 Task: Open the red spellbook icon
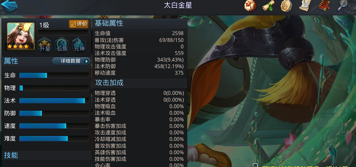point(324,6)
